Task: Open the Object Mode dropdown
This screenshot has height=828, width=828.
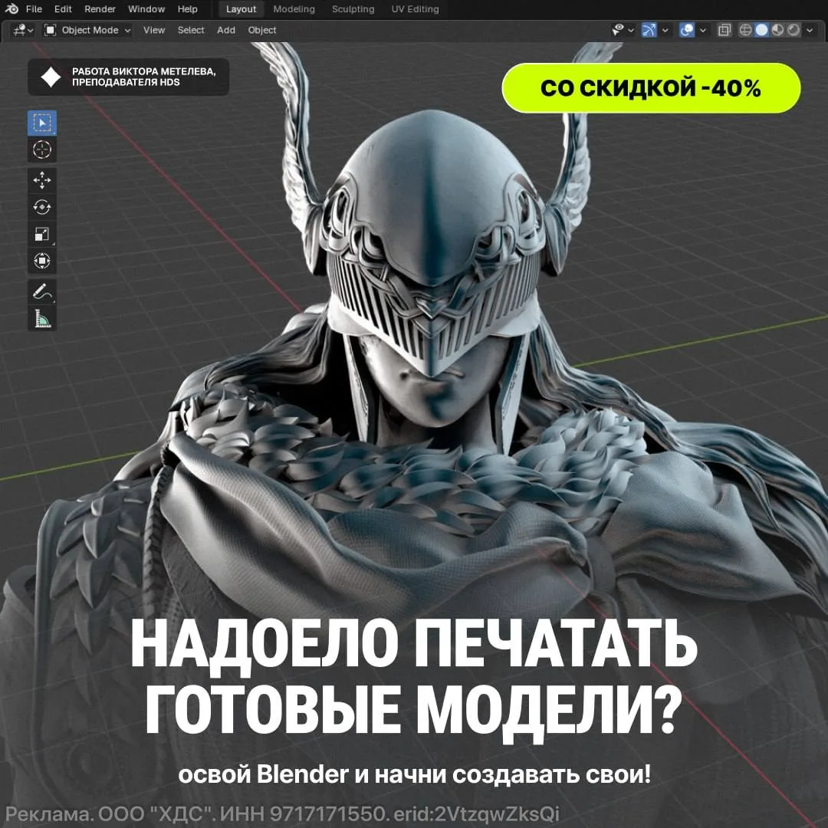Action: pyautogui.click(x=87, y=30)
